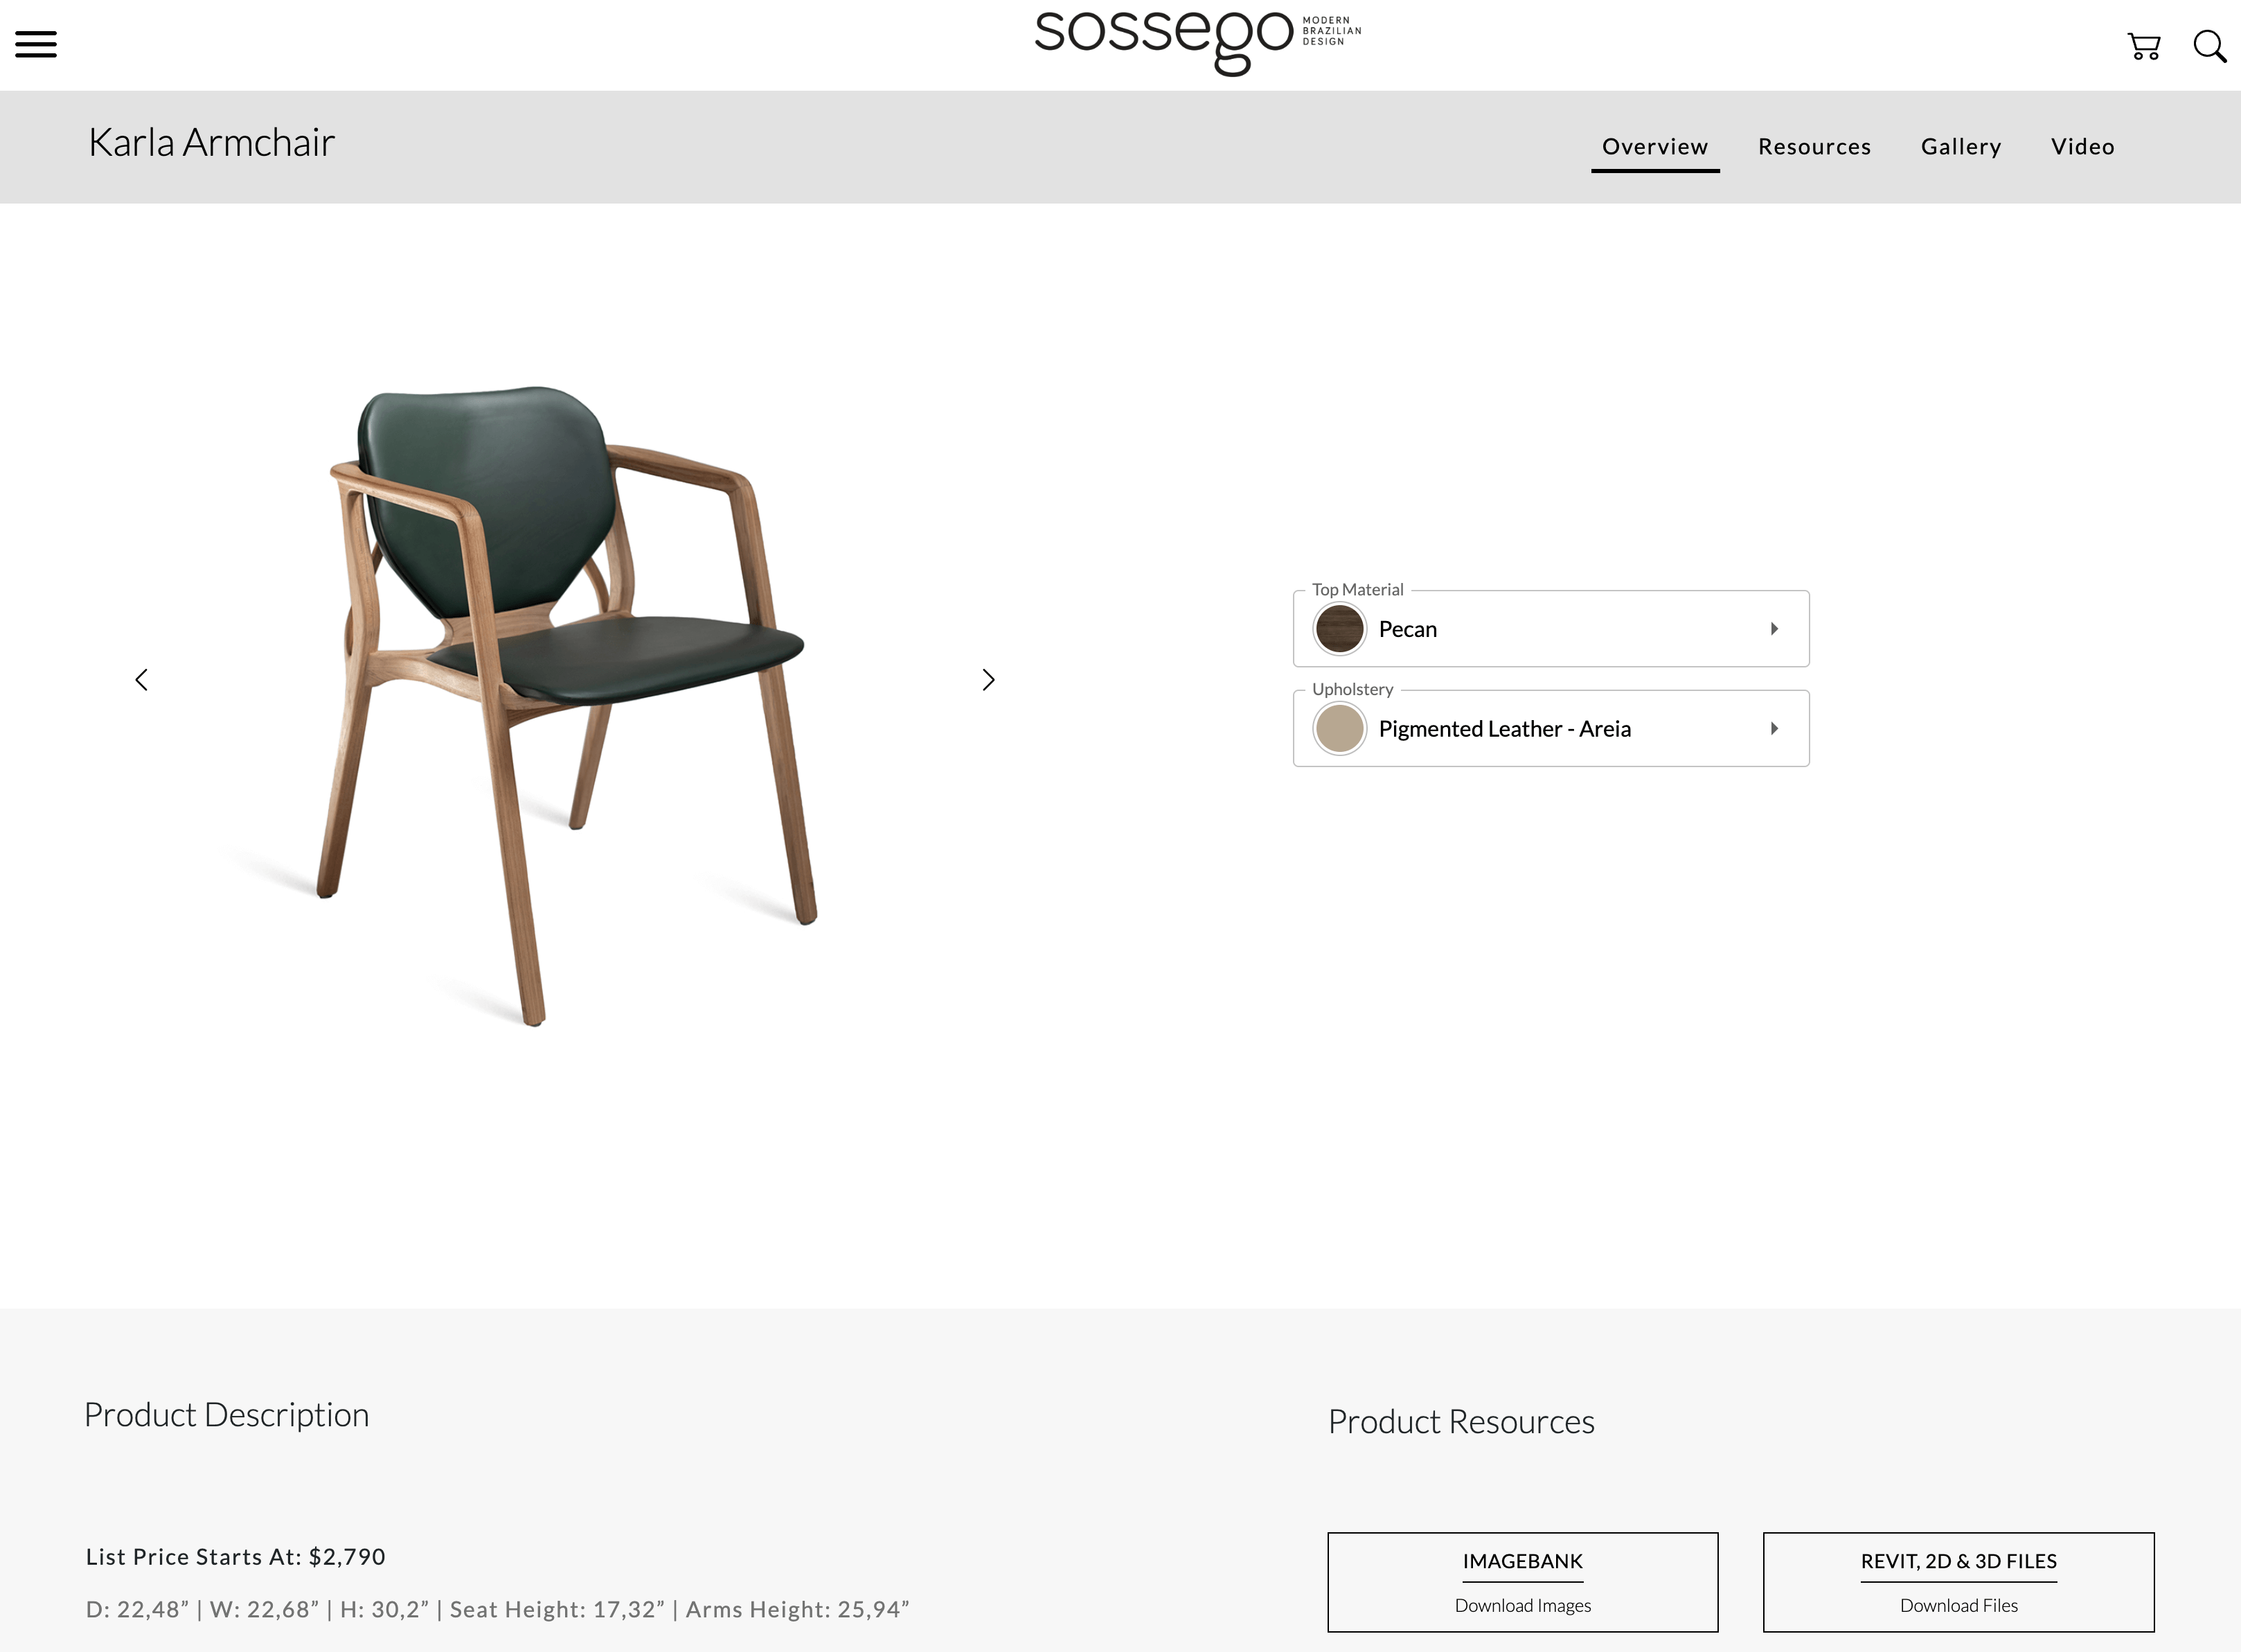The height and width of the screenshot is (1652, 2241).
Task: Switch to the Overview tab
Action: [1655, 147]
